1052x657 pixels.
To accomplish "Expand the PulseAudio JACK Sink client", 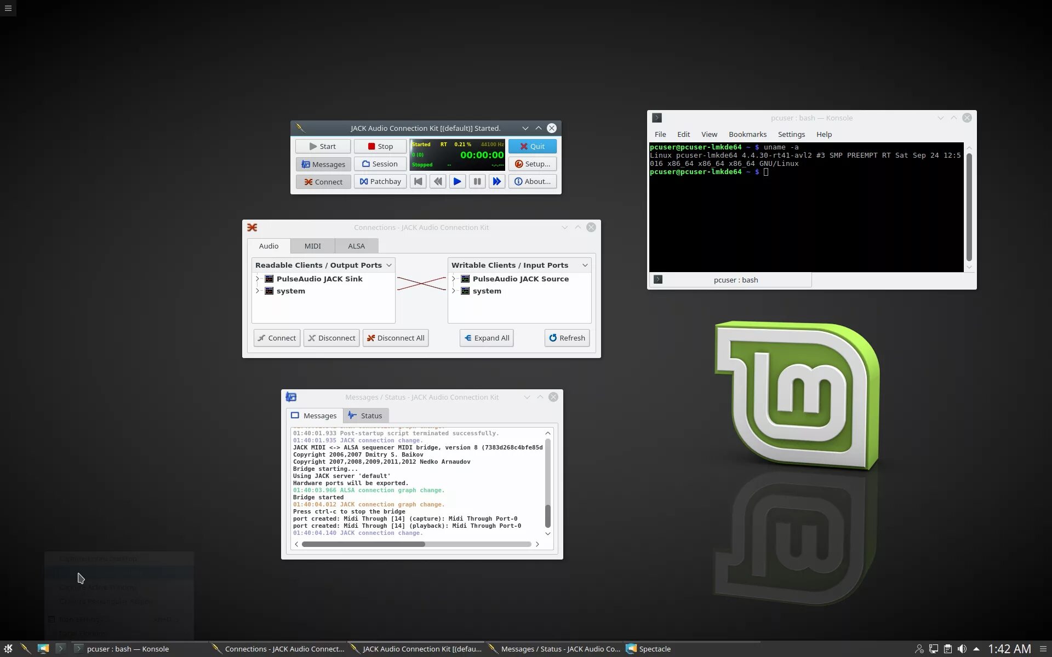I will (258, 279).
